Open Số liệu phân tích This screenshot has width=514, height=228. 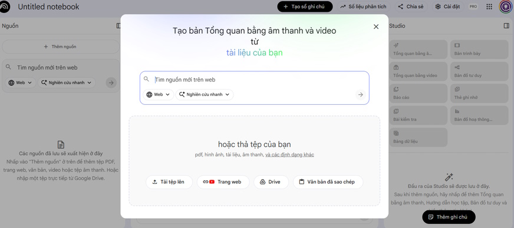pos(363,6)
